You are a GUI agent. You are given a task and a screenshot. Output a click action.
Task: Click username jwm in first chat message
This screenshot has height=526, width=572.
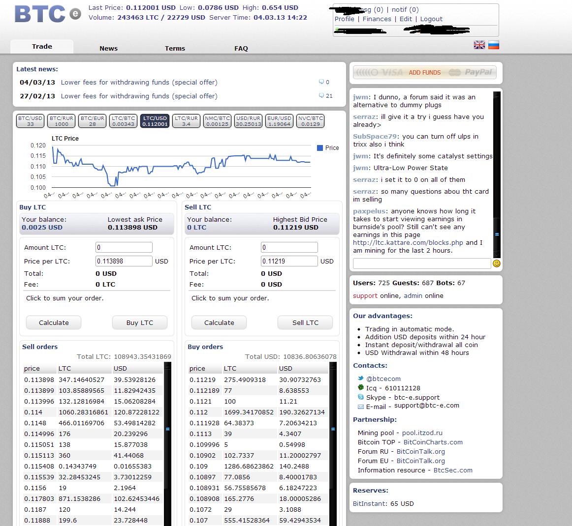point(360,97)
